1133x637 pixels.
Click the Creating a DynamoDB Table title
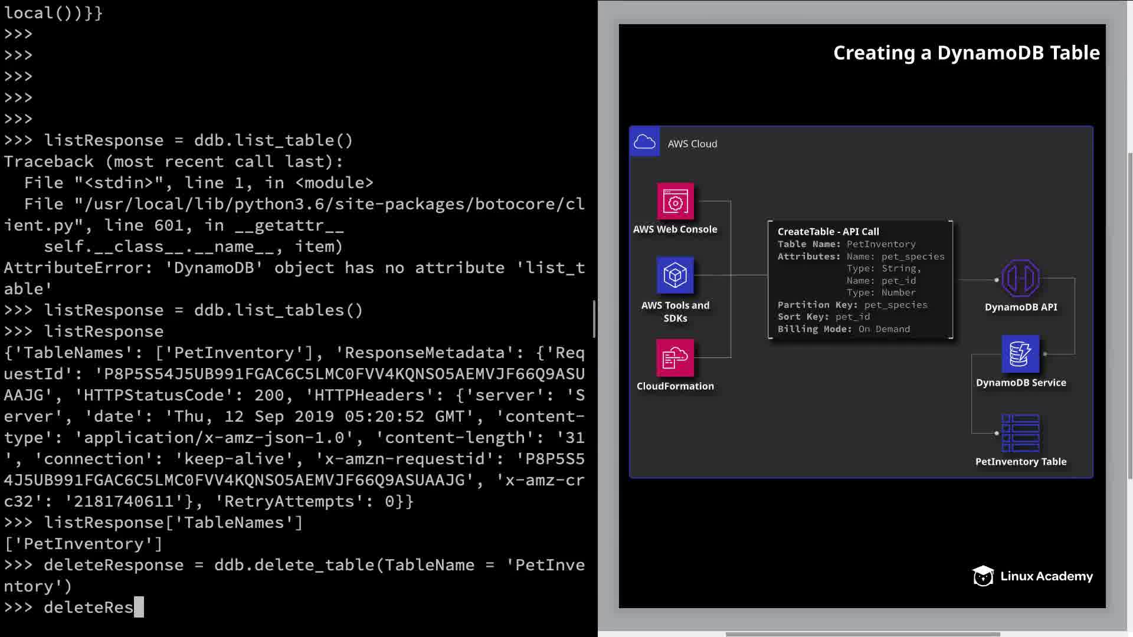[966, 53]
